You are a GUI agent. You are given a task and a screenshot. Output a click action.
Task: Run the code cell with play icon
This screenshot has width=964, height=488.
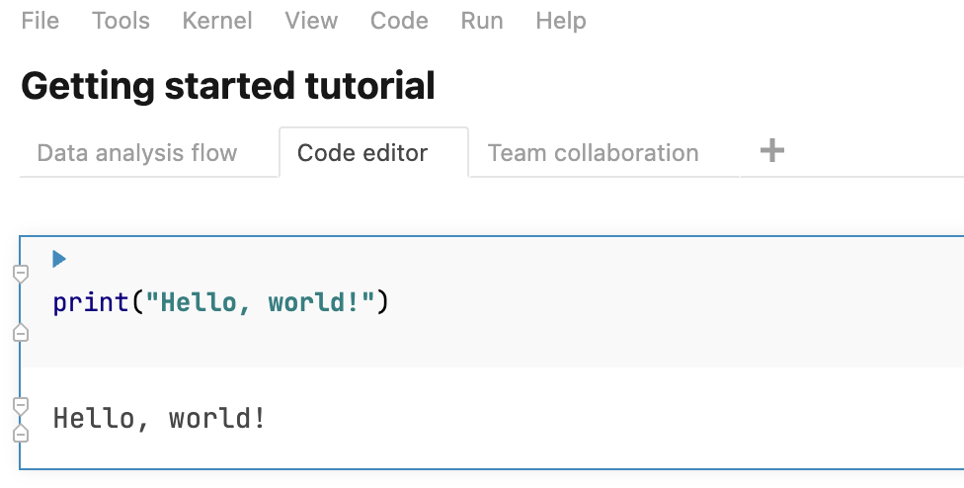tap(59, 259)
